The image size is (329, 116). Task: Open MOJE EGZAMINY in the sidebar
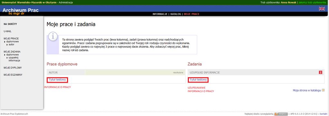pyautogui.click(x=13, y=75)
